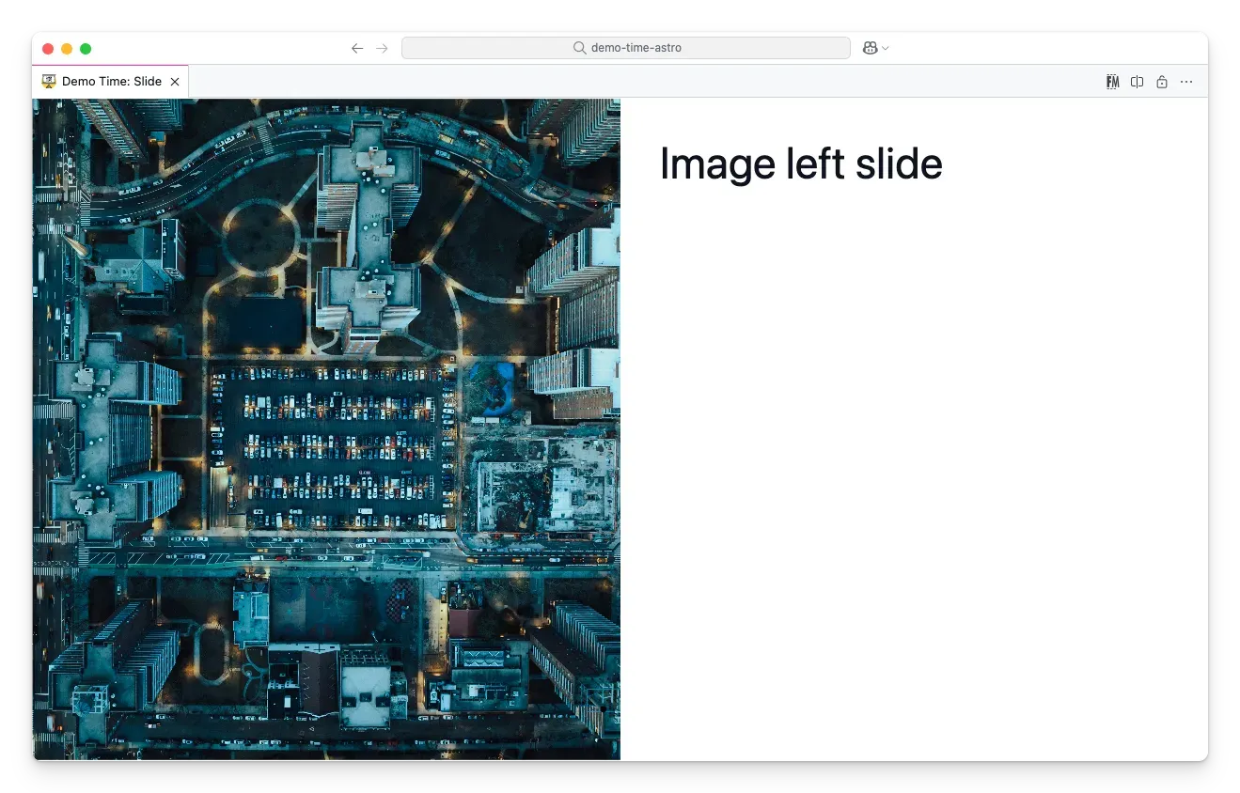Minimize the window with the yellow traffic light
Screen dimensions: 1240x793
pyautogui.click(x=67, y=48)
